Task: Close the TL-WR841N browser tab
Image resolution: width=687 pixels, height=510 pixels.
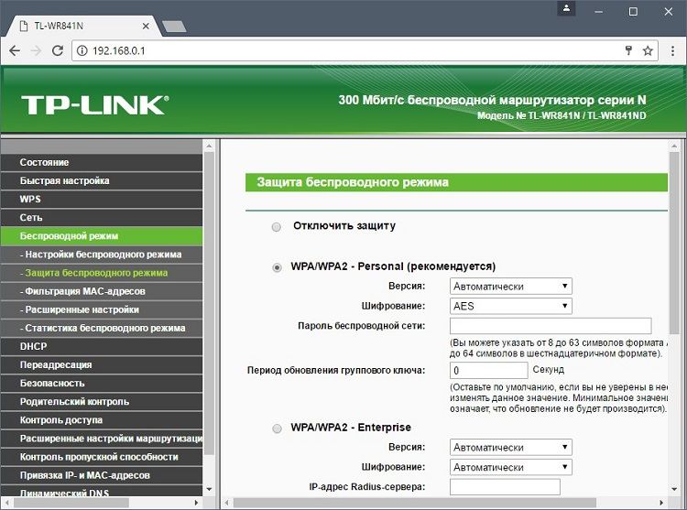Action: click(143, 27)
